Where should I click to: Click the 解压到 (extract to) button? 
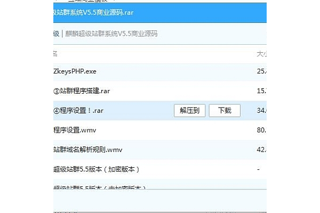(x=189, y=110)
